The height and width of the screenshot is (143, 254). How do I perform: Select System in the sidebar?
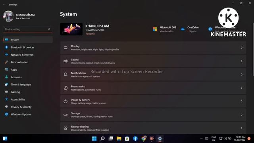(28, 40)
